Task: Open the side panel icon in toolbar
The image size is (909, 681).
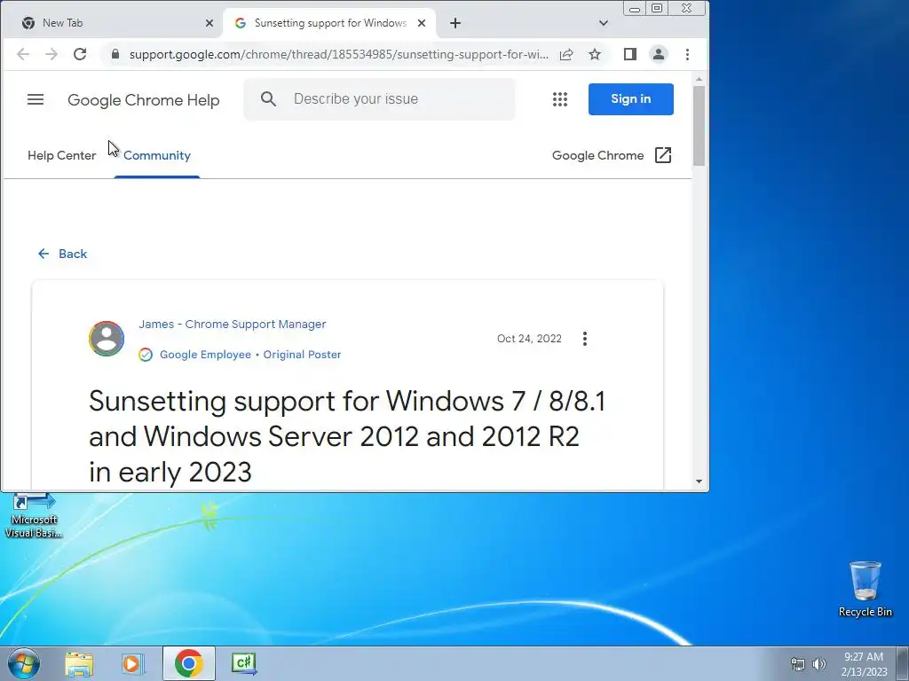Action: click(630, 54)
